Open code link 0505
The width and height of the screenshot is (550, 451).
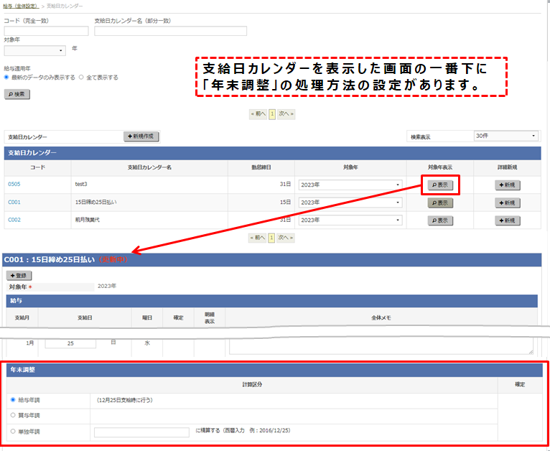point(14,185)
